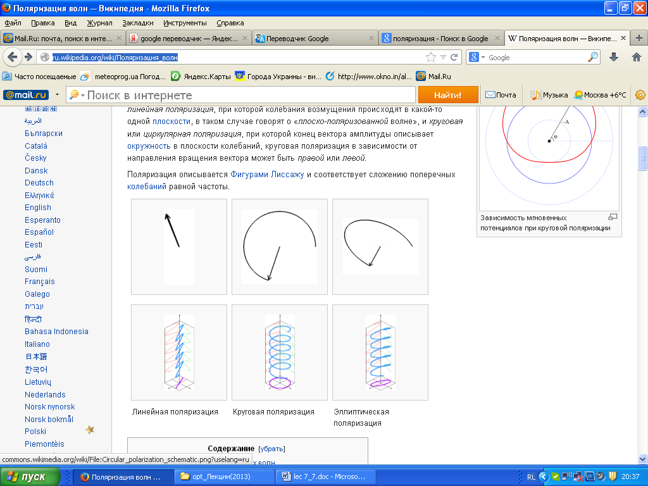Open the meteoprog.ua Погода bookmark
648x486 pixels.
[123, 77]
